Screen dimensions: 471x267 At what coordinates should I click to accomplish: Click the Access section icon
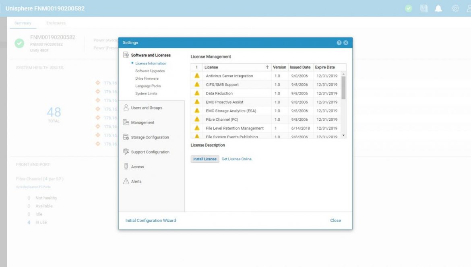(126, 166)
